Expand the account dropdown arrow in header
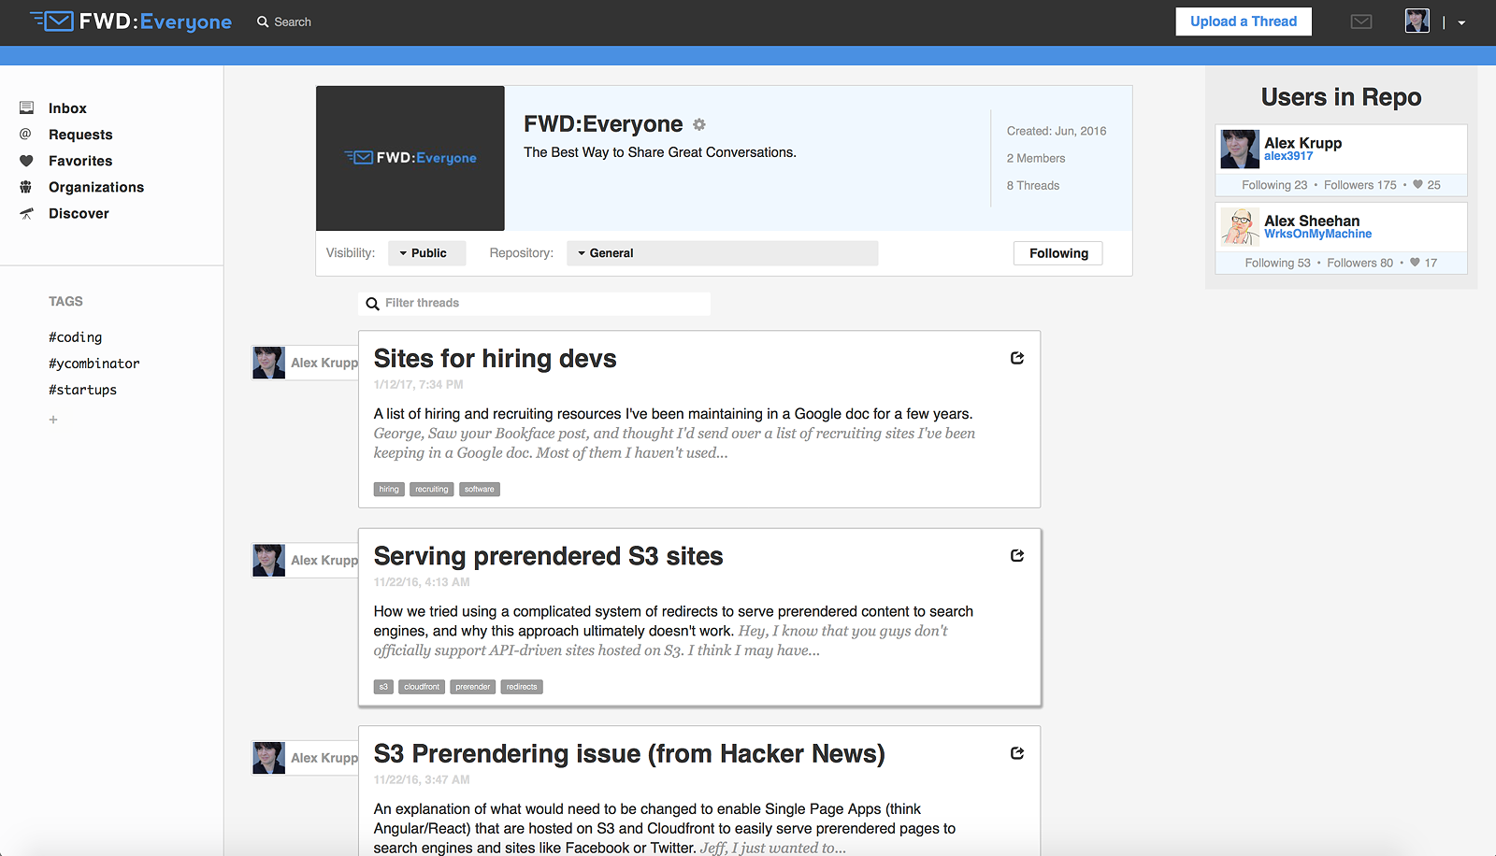The width and height of the screenshot is (1496, 856). coord(1461,22)
